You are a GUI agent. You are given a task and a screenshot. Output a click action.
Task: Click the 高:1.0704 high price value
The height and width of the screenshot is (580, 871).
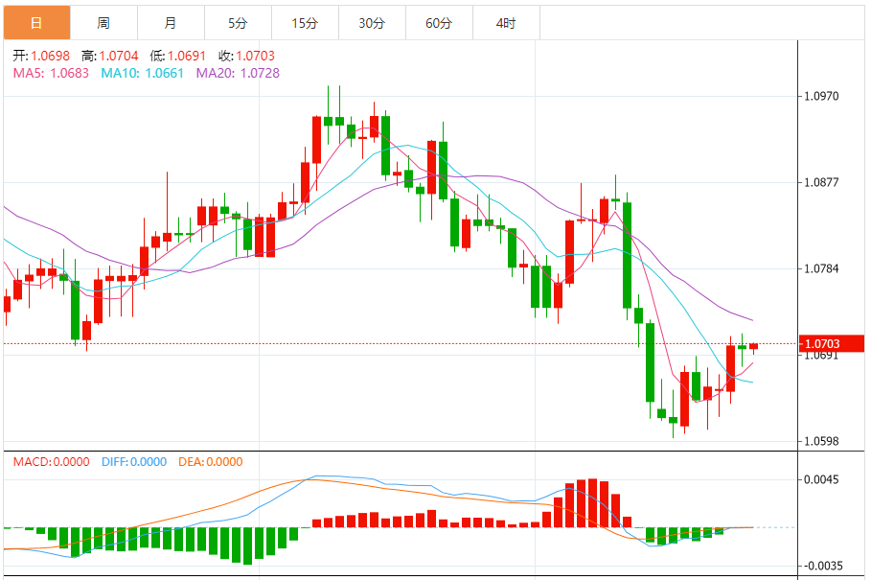click(110, 56)
